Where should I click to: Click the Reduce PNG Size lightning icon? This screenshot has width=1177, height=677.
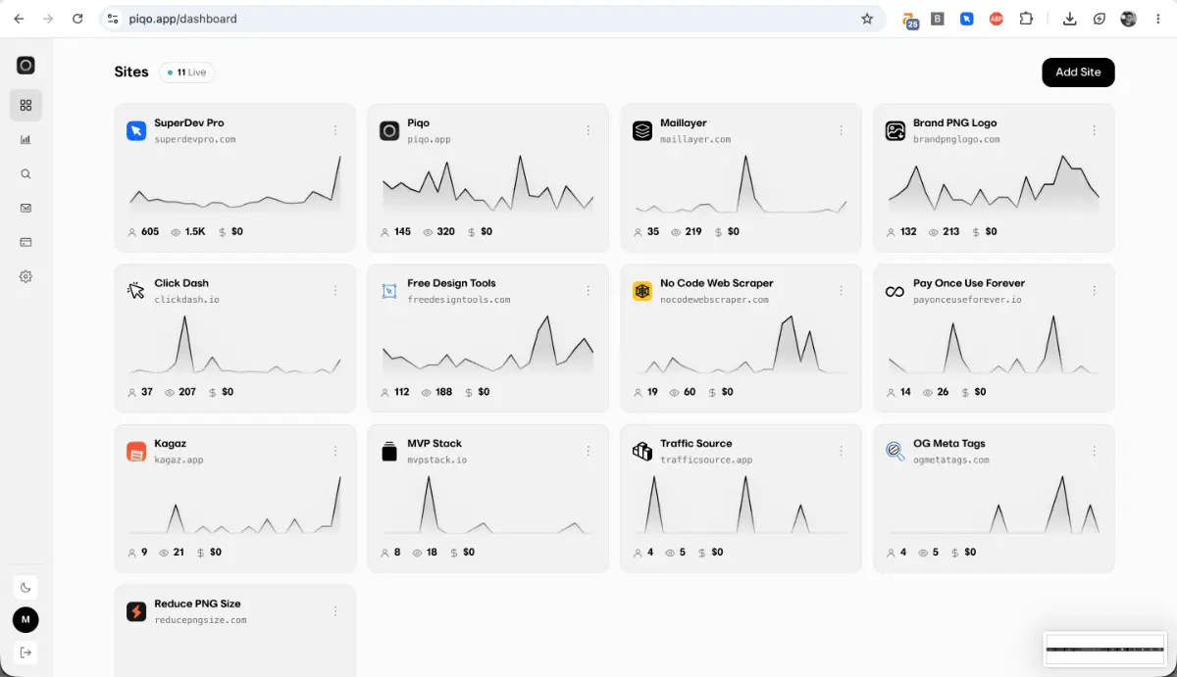point(136,611)
